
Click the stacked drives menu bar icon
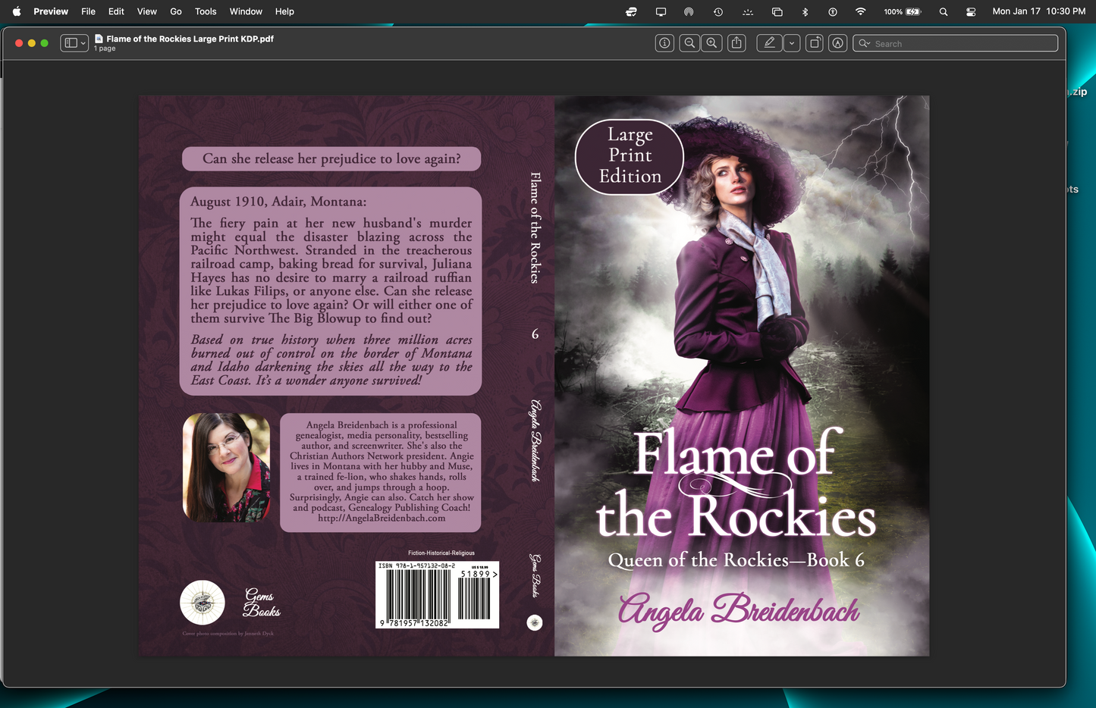point(631,11)
